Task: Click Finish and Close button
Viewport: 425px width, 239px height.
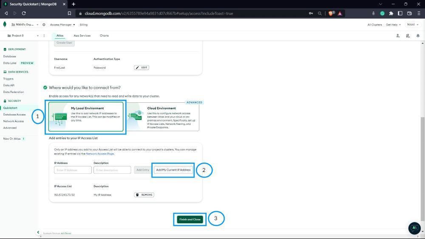Action: coord(190,219)
